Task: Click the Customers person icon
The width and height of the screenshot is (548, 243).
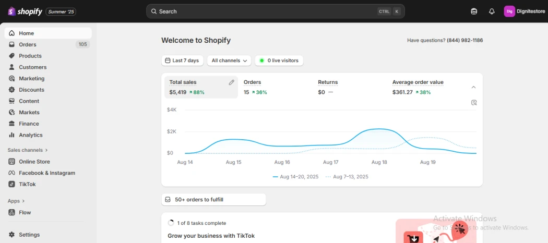Action: coord(12,67)
